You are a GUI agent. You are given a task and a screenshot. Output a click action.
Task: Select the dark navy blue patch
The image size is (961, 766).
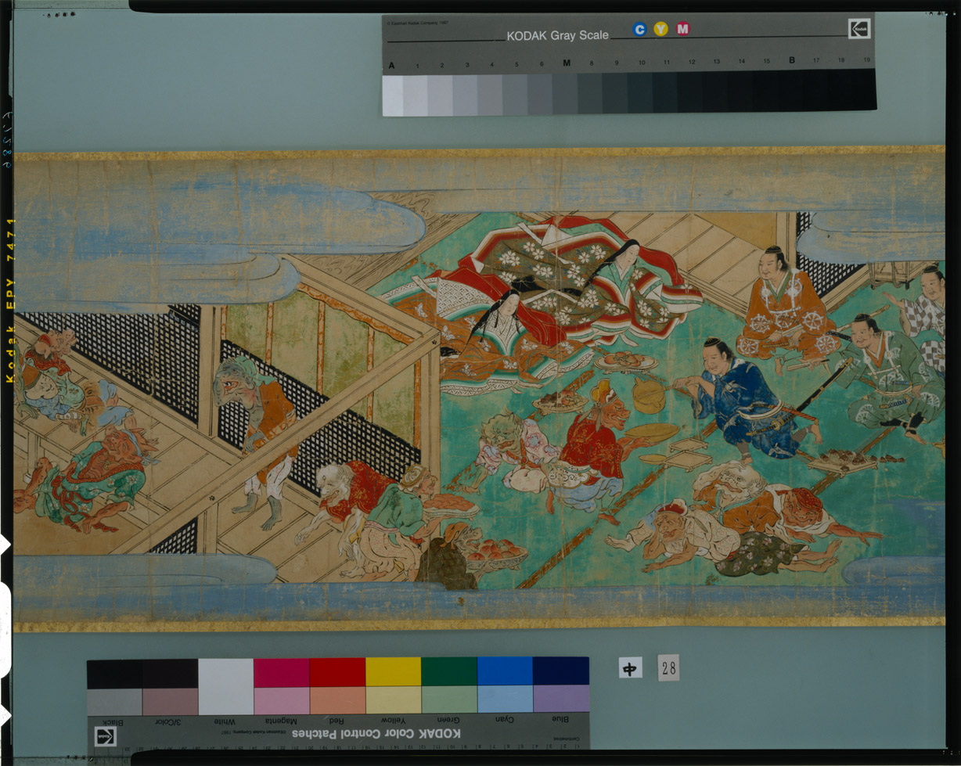click(561, 671)
